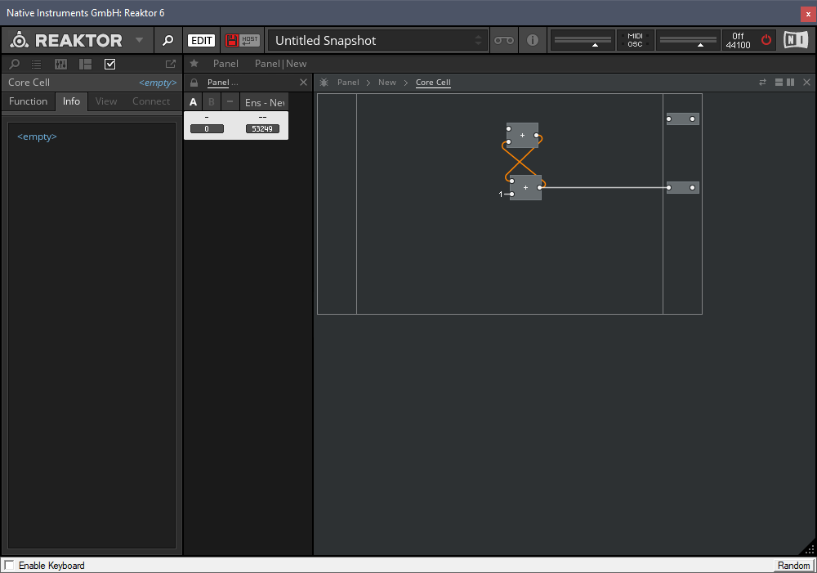Click the lower output port module
This screenshot has height=573, width=817.
(x=682, y=188)
